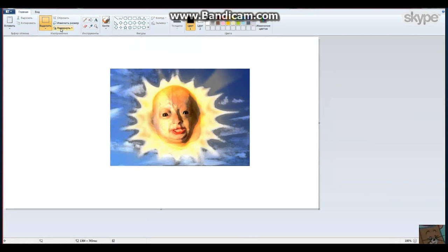The width and height of the screenshot is (448, 252).
Task: Click Копировать to copy the selection
Action: click(x=26, y=23)
